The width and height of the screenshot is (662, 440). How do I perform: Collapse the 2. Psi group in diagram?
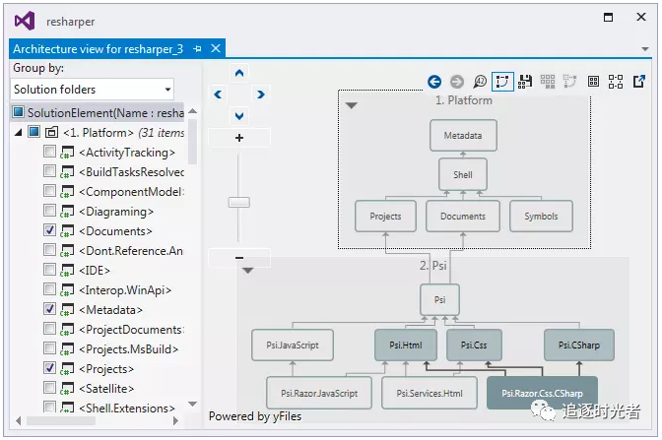(x=248, y=269)
